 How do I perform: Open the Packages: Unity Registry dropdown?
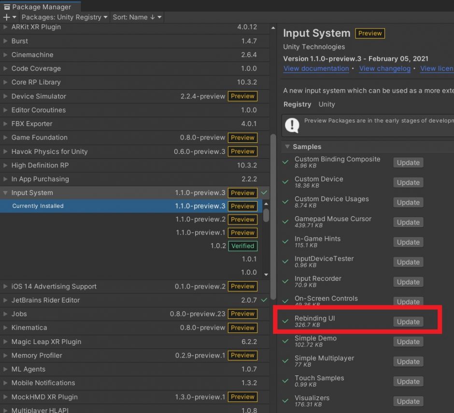tap(63, 17)
